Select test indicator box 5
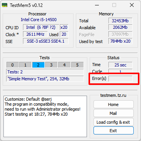Screen dimensions: 141x141 pyautogui.click(x=77, y=65)
